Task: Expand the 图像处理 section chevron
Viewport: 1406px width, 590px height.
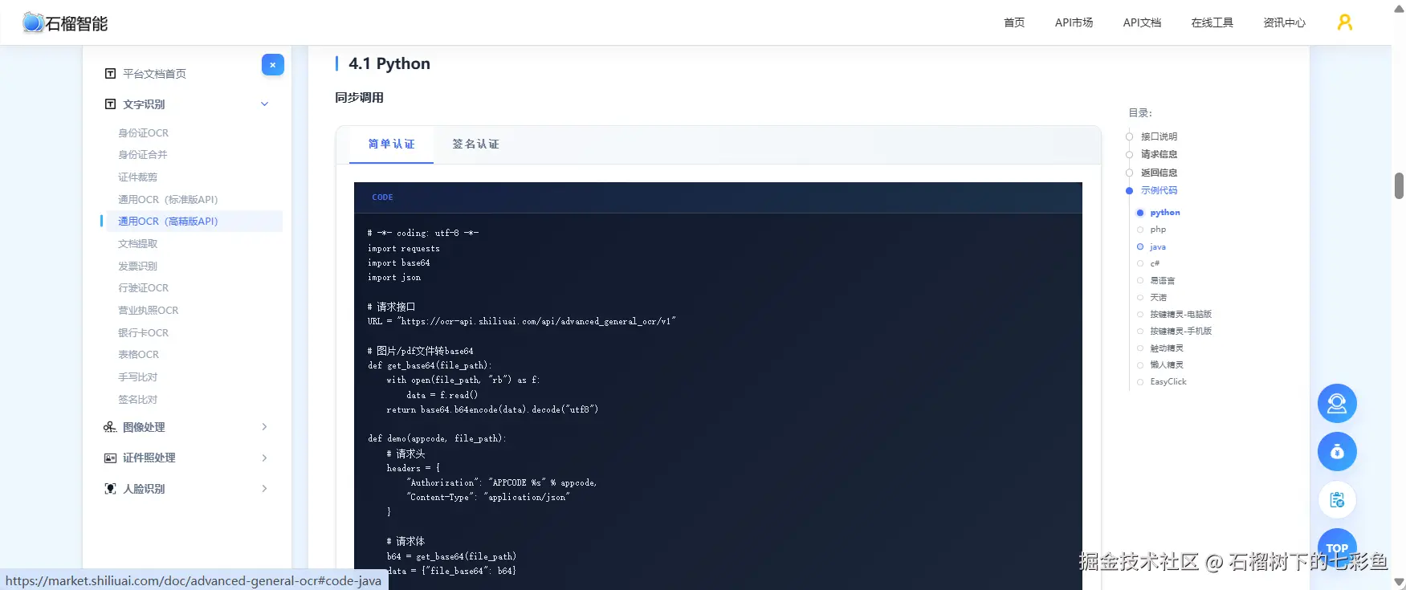Action: pos(264,427)
